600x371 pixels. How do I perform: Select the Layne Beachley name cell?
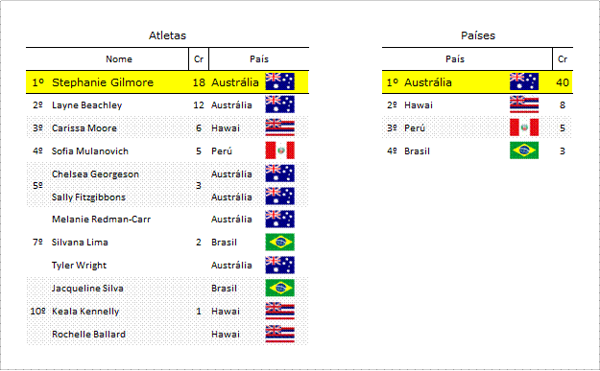[86, 105]
